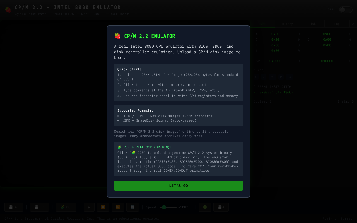This screenshot has width=357, height=223.
Task: Click the AC flag indicator
Action: [x=272, y=77]
